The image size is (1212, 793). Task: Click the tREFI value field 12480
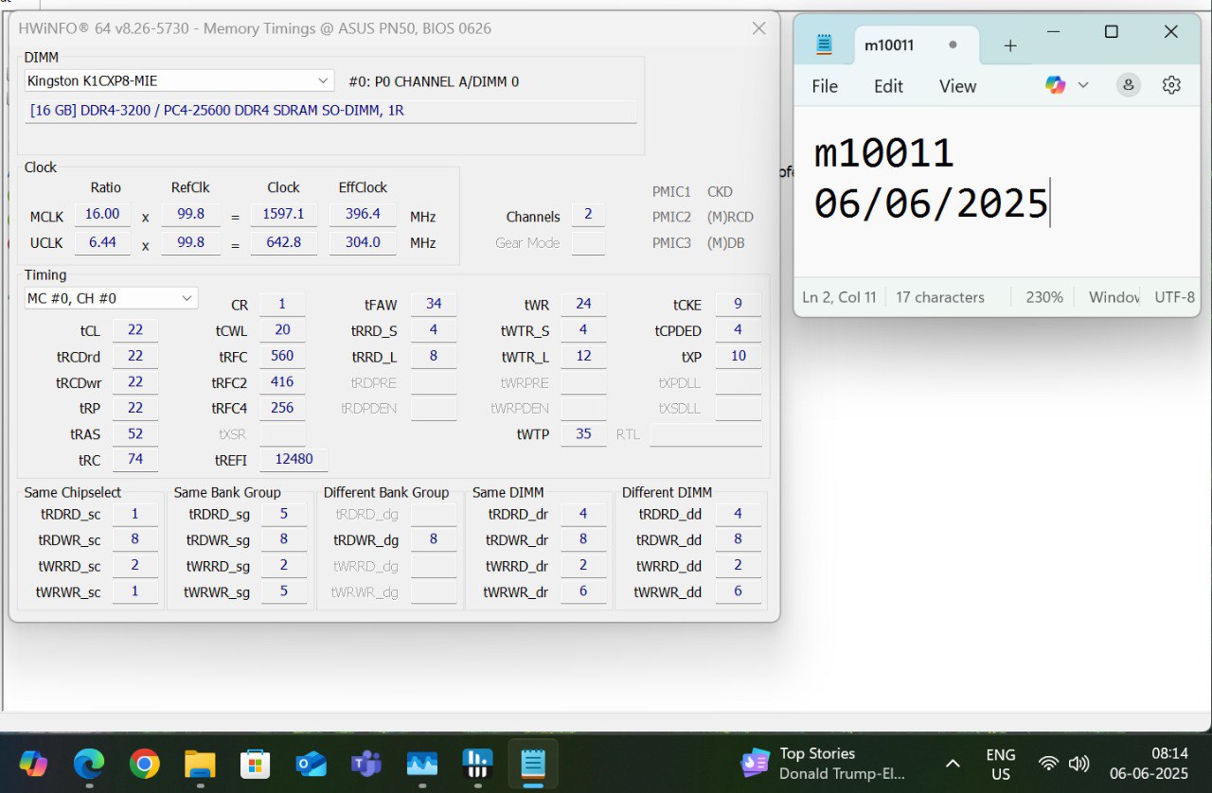coord(294,459)
